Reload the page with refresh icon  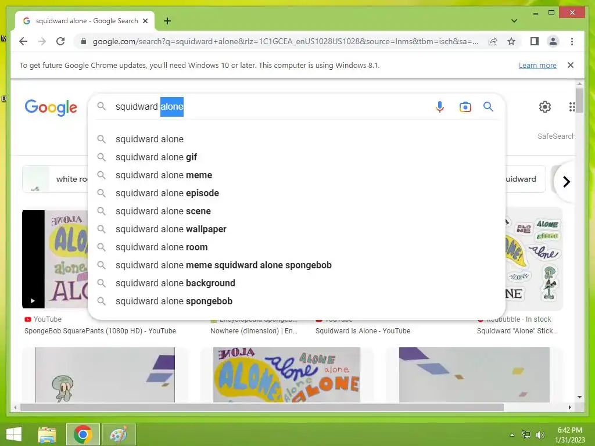60,41
